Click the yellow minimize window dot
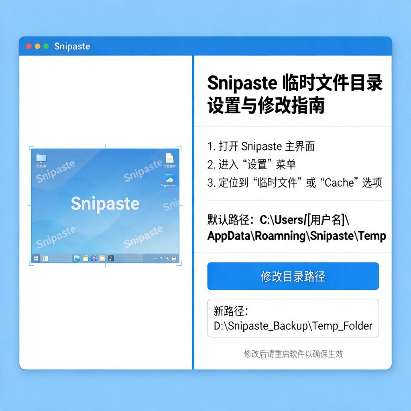 click(x=37, y=47)
